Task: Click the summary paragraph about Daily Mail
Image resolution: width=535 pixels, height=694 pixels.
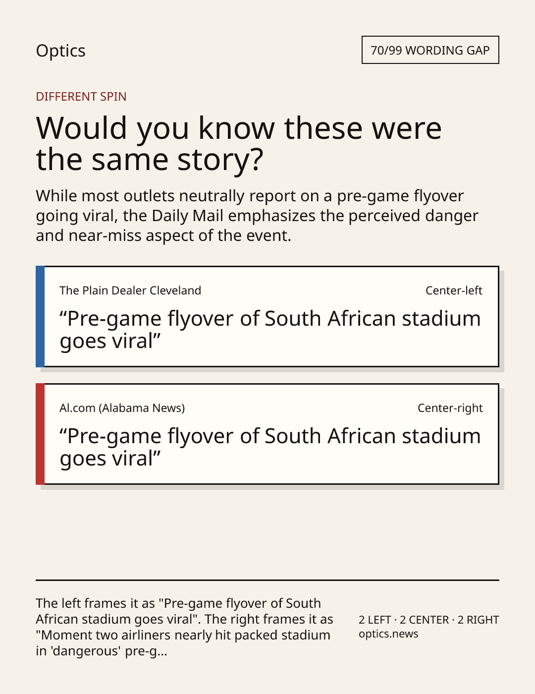Action: (x=257, y=216)
